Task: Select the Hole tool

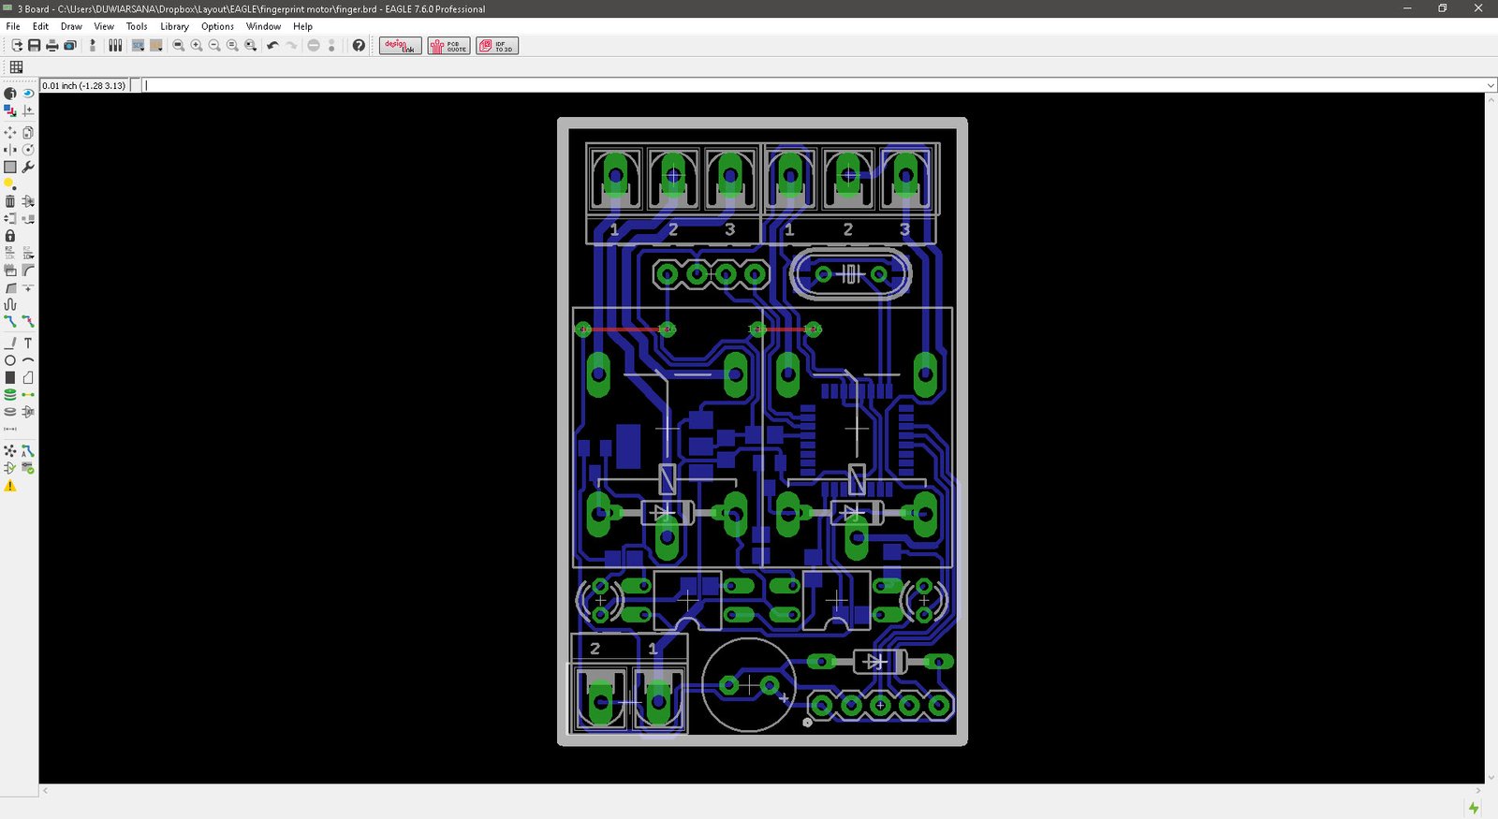Action: click(10, 412)
